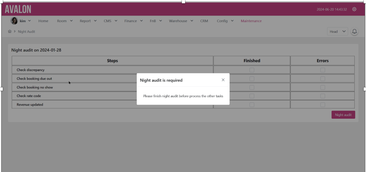The image size is (366, 172).
Task: Expand the Finance menu dropdown
Action: (133, 21)
